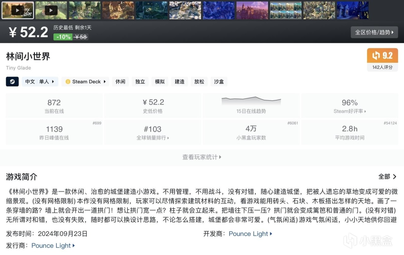Image resolution: width=404 pixels, height=255 pixels.
Task: Play the Tiny Glade logo video
Action: [x=18, y=10]
